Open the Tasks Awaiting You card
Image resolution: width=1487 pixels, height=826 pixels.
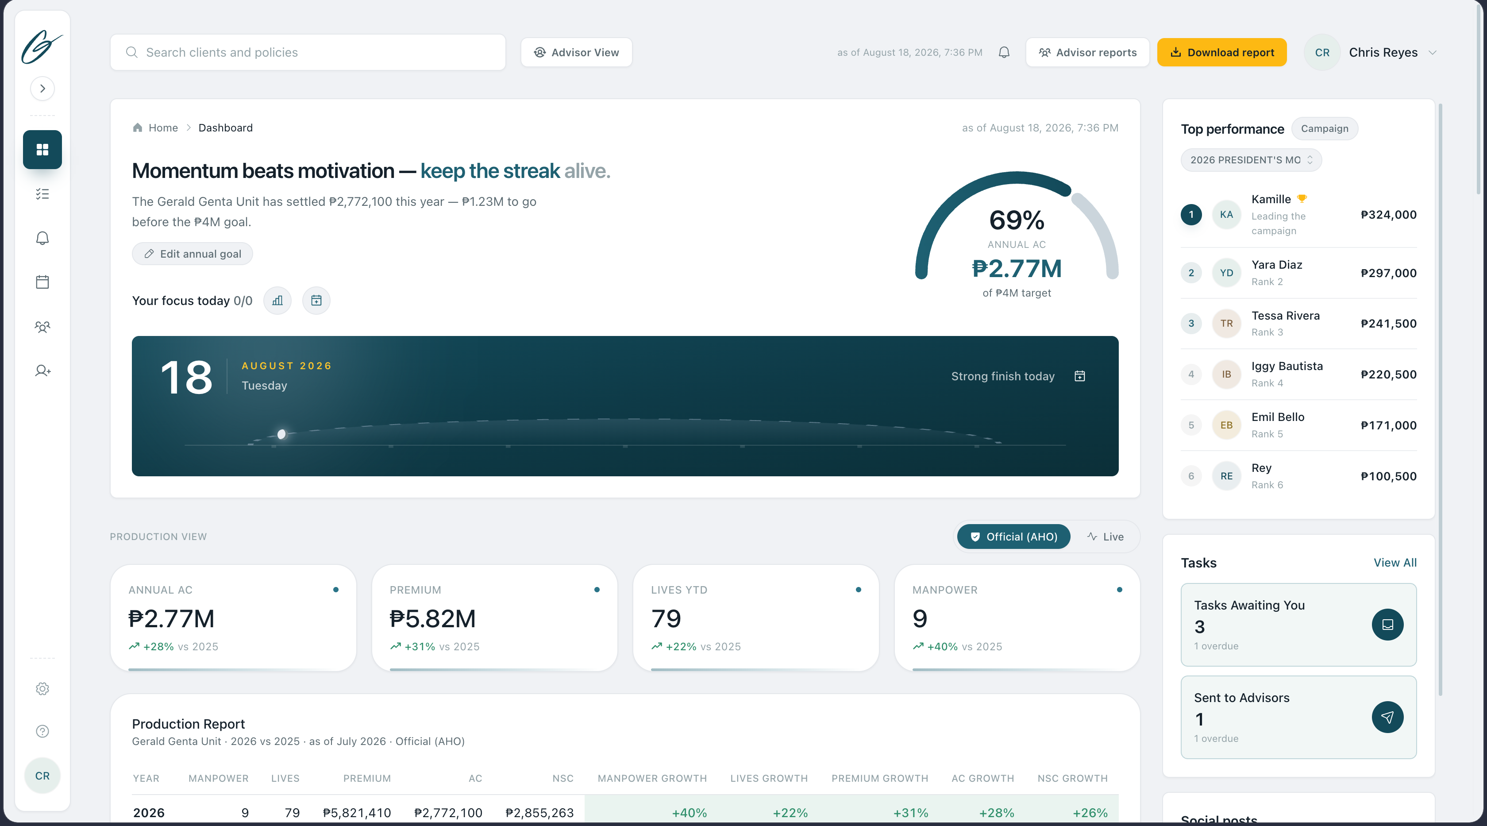(1299, 625)
